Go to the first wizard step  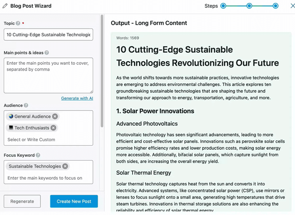223,6
